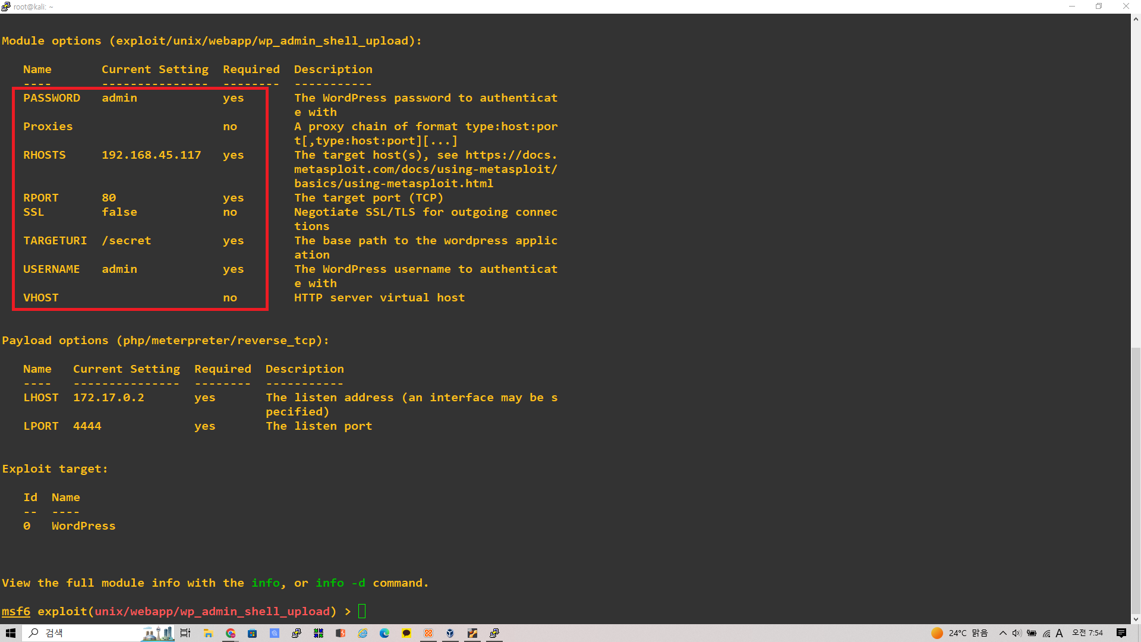This screenshot has width=1141, height=642.
Task: Open the notification action center
Action: (1121, 633)
